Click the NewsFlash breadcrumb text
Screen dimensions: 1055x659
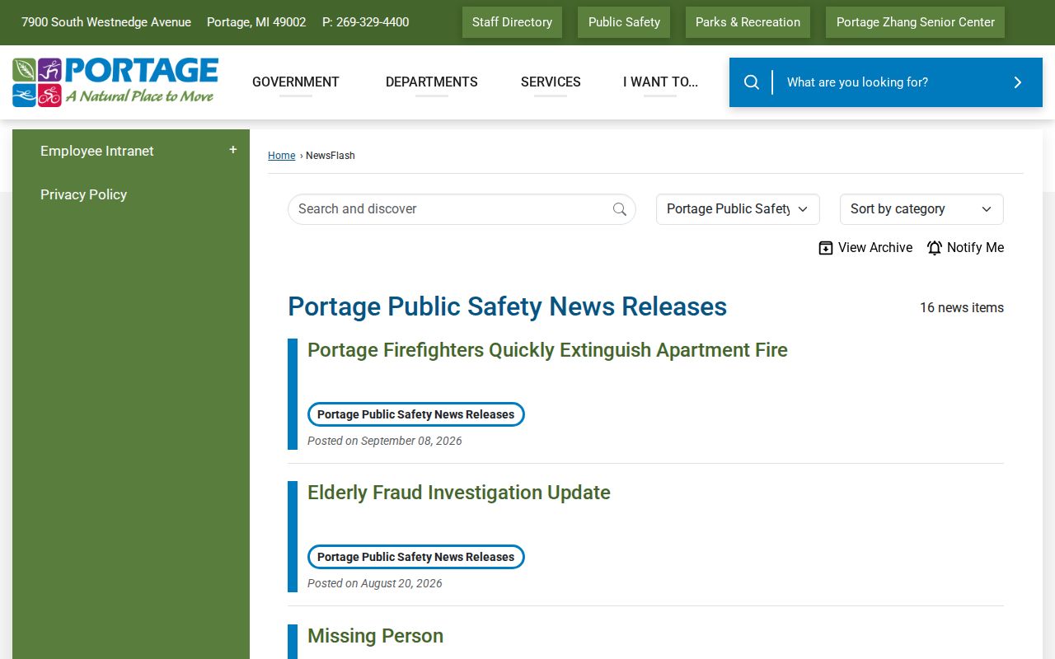point(331,156)
